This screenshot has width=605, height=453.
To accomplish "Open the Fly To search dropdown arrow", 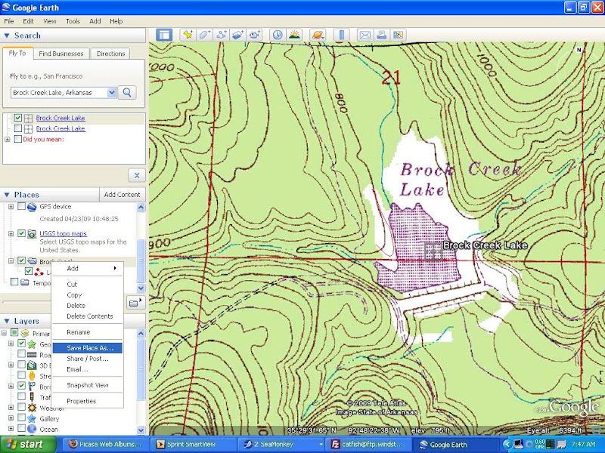I will tap(112, 92).
